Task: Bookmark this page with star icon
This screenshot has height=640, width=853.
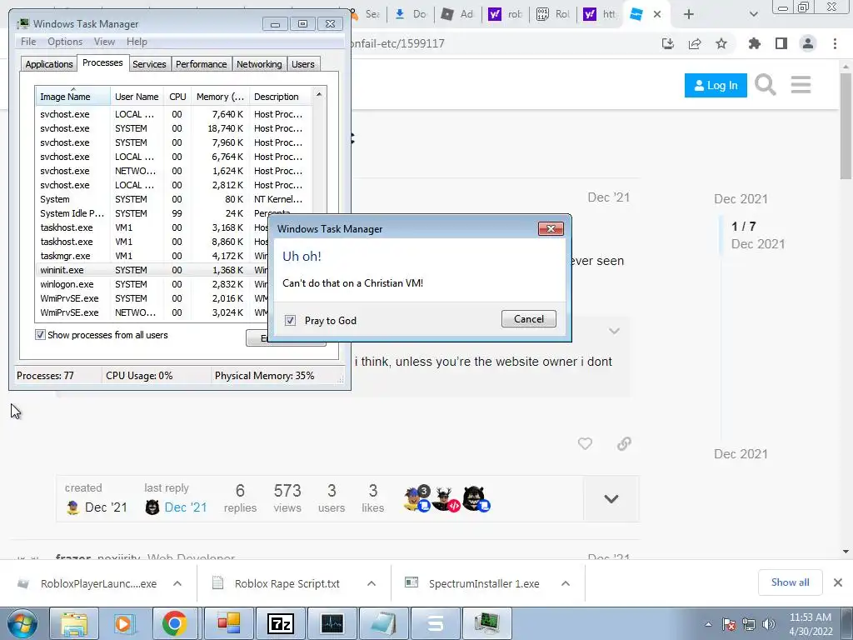Action: point(721,43)
